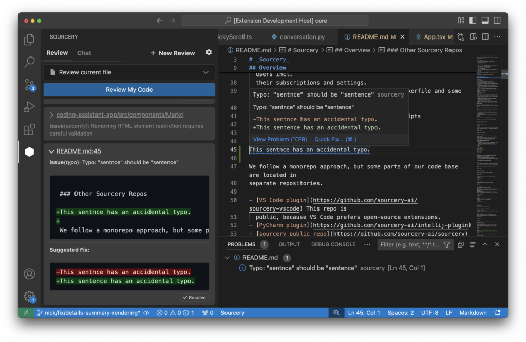
Task: Open the Run and Debug icon
Action: tap(29, 107)
